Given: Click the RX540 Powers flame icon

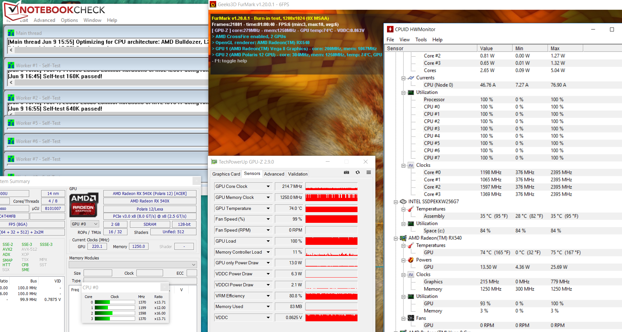Looking at the screenshot, I should pyautogui.click(x=411, y=260).
